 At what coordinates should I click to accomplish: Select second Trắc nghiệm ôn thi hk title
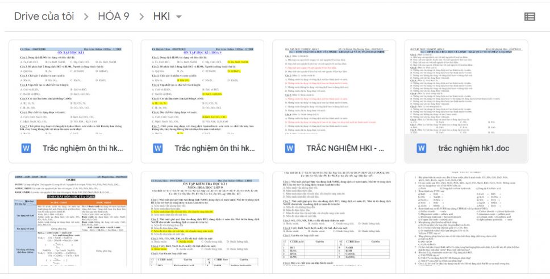tap(214, 148)
